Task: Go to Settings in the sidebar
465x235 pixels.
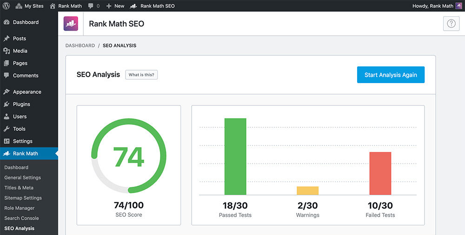Action: tap(22, 141)
